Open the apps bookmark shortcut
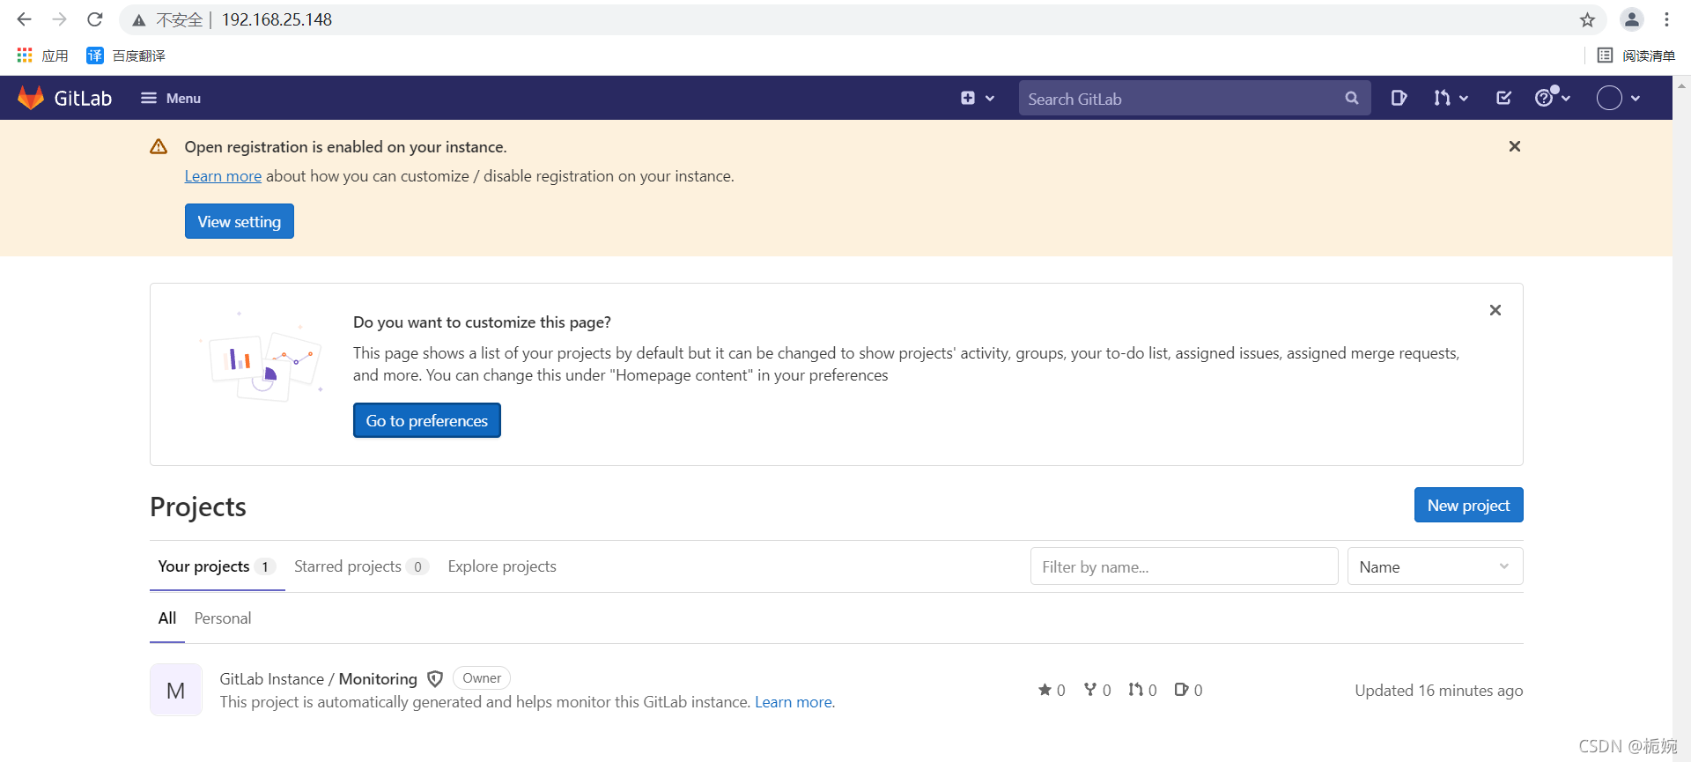This screenshot has width=1691, height=762. [42, 55]
